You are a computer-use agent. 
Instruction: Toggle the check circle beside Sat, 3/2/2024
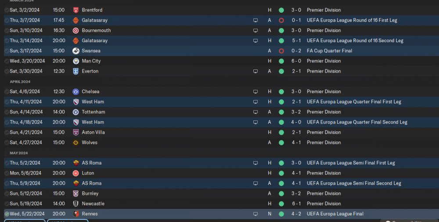[7, 10]
